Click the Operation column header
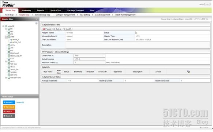The width and height of the screenshot is (213, 132). click(117, 72)
